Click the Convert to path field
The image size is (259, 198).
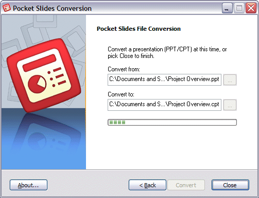pyautogui.click(x=164, y=105)
